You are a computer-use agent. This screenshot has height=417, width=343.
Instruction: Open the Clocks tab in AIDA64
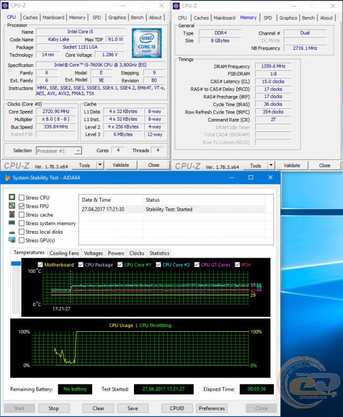(137, 253)
